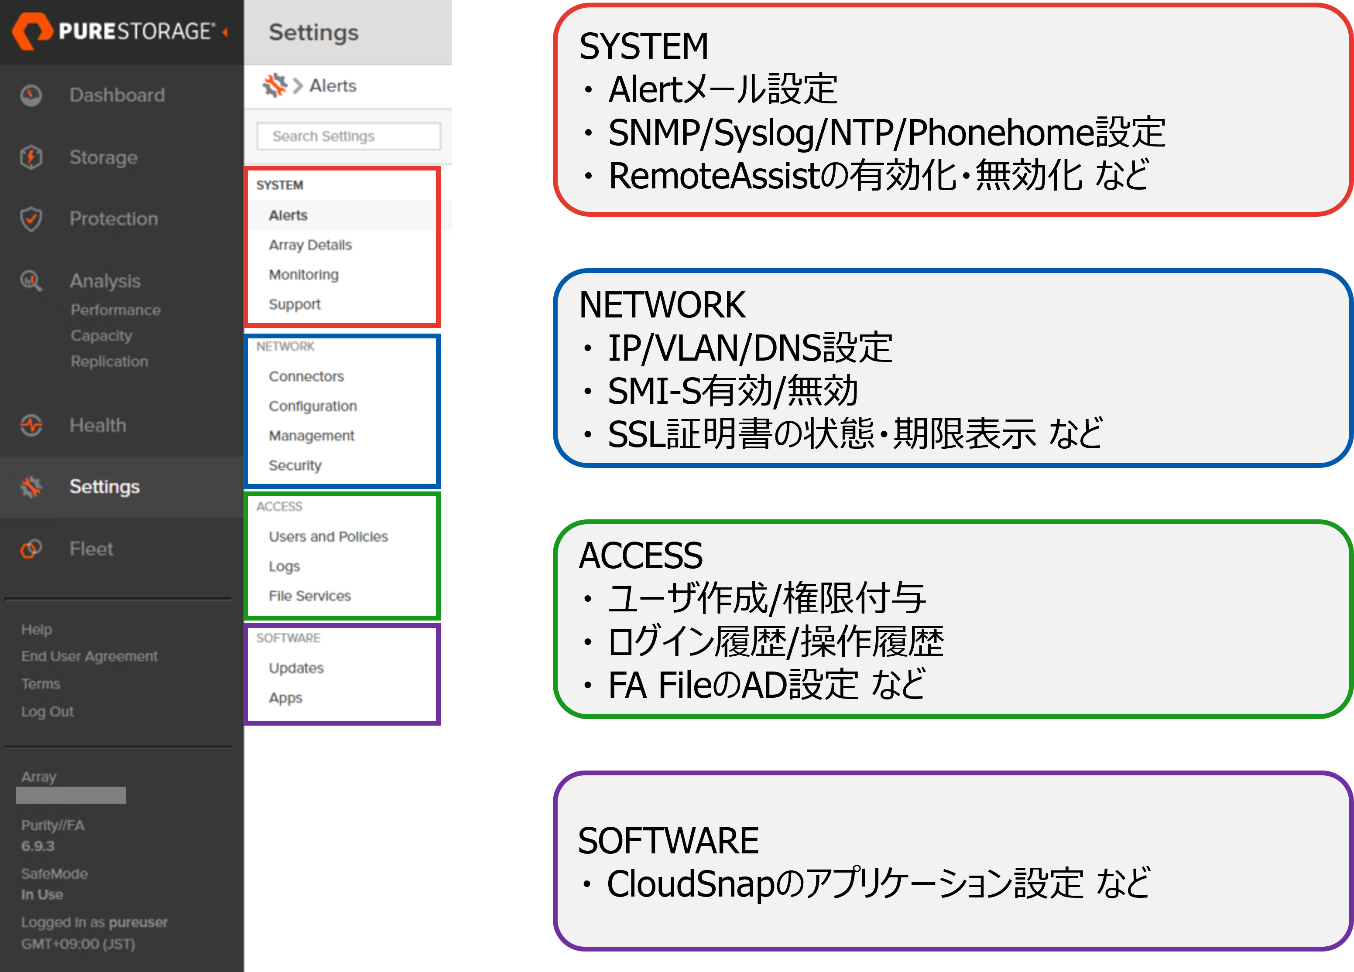Open Users and Policies settings
The image size is (1354, 972).
[328, 536]
